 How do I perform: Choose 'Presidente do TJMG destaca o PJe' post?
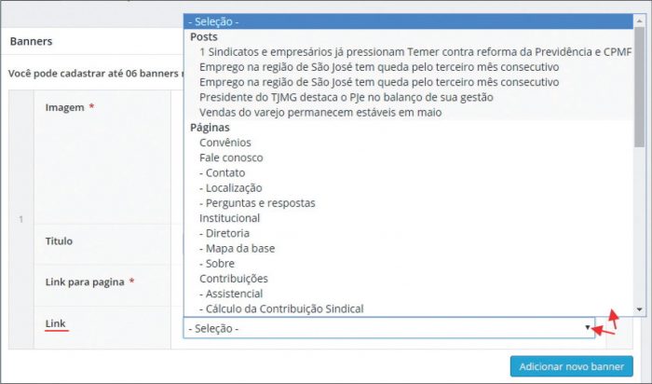pos(346,97)
